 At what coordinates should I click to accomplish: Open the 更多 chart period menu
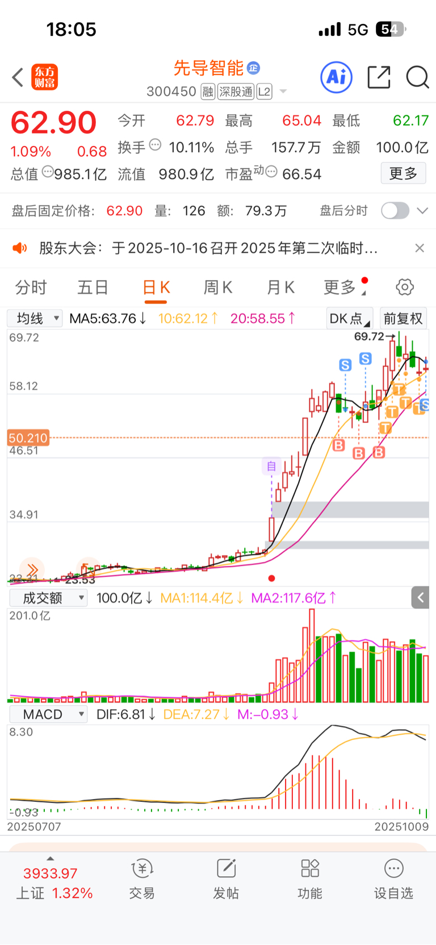coord(345,287)
